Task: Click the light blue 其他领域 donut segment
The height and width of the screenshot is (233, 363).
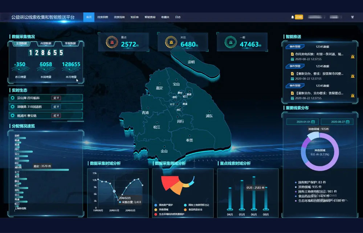Action: (313, 136)
